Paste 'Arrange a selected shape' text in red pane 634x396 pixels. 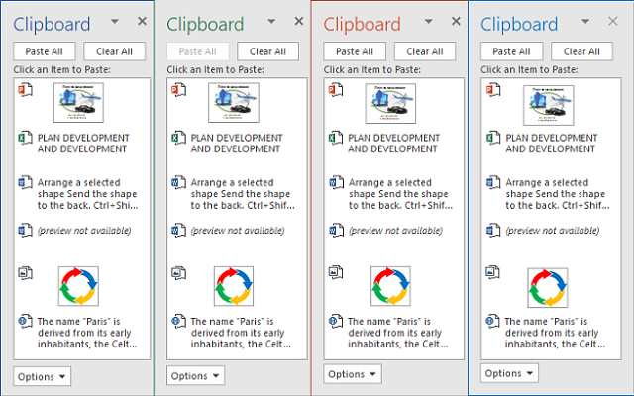(400, 194)
